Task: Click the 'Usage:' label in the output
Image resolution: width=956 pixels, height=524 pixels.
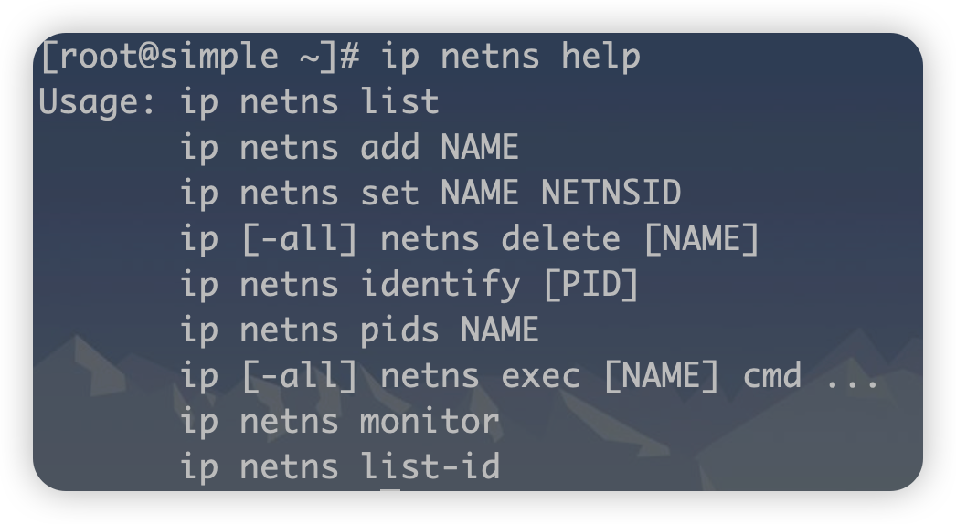Action: tap(99, 102)
